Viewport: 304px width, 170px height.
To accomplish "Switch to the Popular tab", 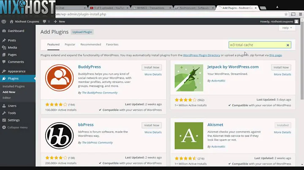I will click(x=70, y=45).
